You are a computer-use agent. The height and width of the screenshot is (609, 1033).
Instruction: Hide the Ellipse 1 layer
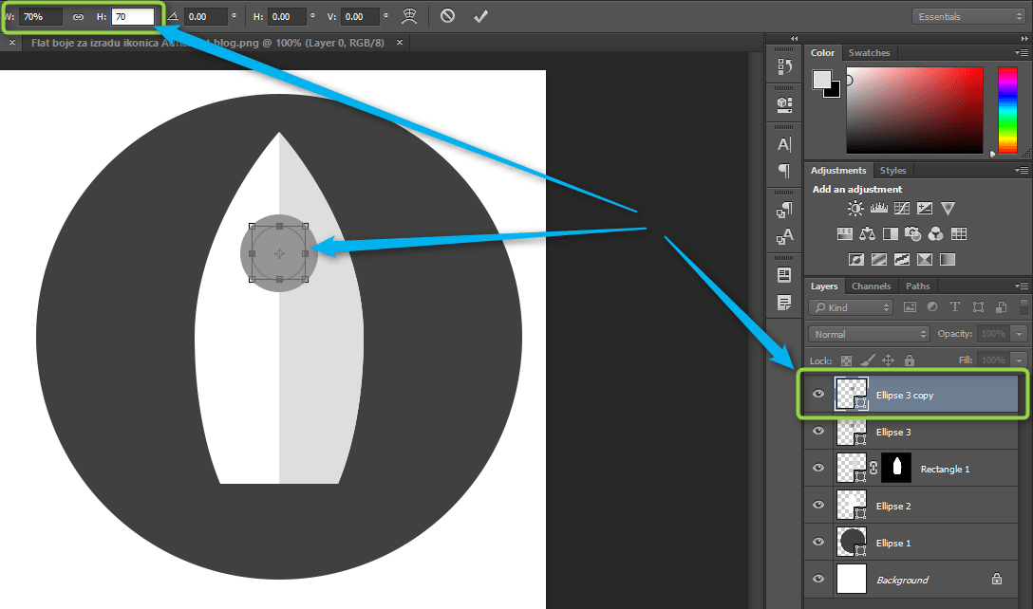[818, 542]
